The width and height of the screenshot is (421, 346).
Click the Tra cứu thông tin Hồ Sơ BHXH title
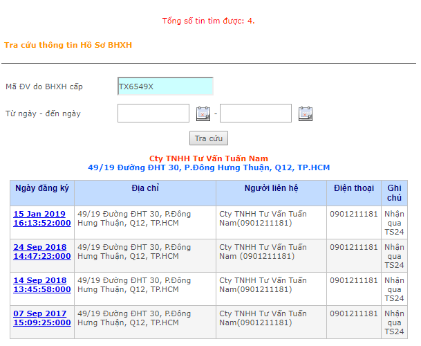pyautogui.click(x=68, y=45)
